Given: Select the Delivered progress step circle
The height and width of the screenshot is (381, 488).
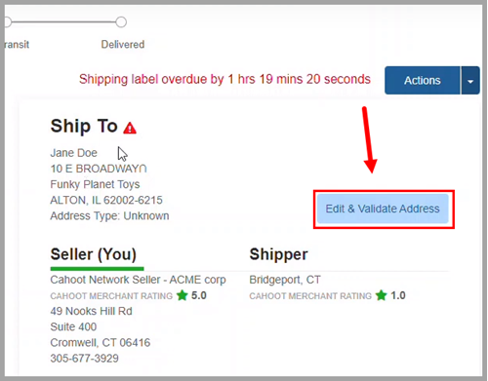Looking at the screenshot, I should coord(121,22).
